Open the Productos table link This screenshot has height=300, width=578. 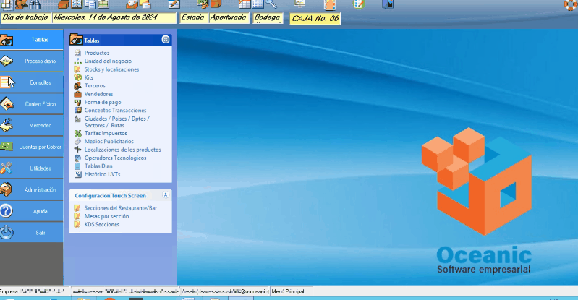[x=97, y=53]
